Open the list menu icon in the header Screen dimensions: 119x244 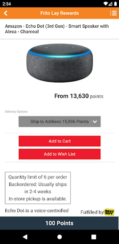pos(113,13)
